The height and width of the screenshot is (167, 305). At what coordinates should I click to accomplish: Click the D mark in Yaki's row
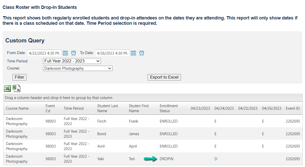(x=216, y=159)
